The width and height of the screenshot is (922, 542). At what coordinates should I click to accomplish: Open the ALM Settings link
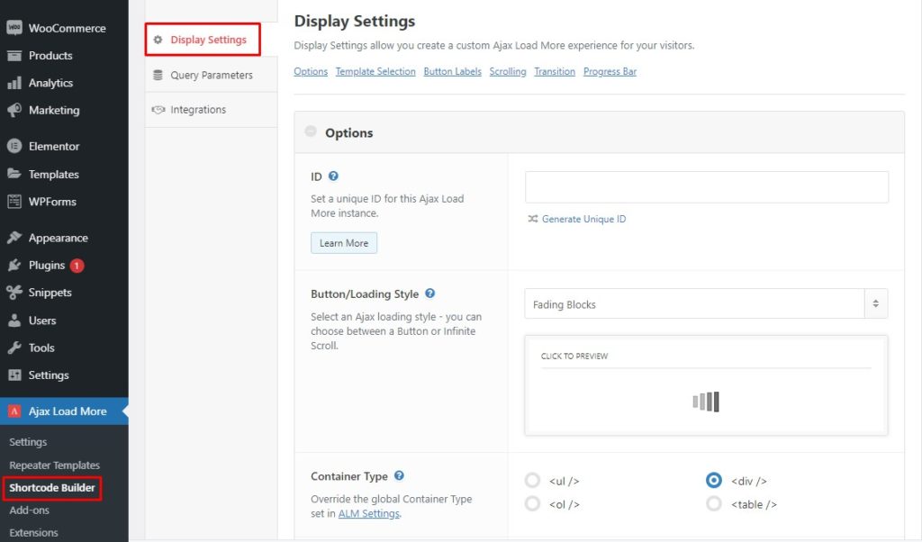[368, 513]
